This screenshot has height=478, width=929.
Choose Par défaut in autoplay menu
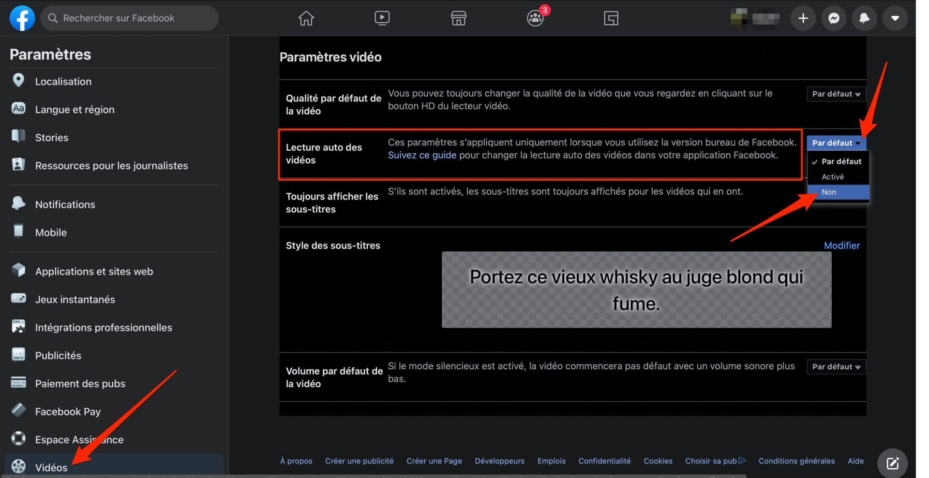(x=839, y=161)
